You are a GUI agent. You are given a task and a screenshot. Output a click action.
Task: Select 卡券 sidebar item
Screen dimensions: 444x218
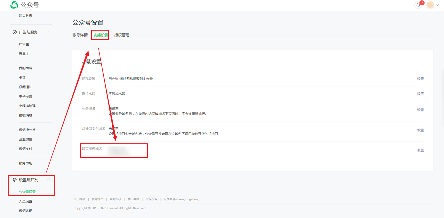22,78
